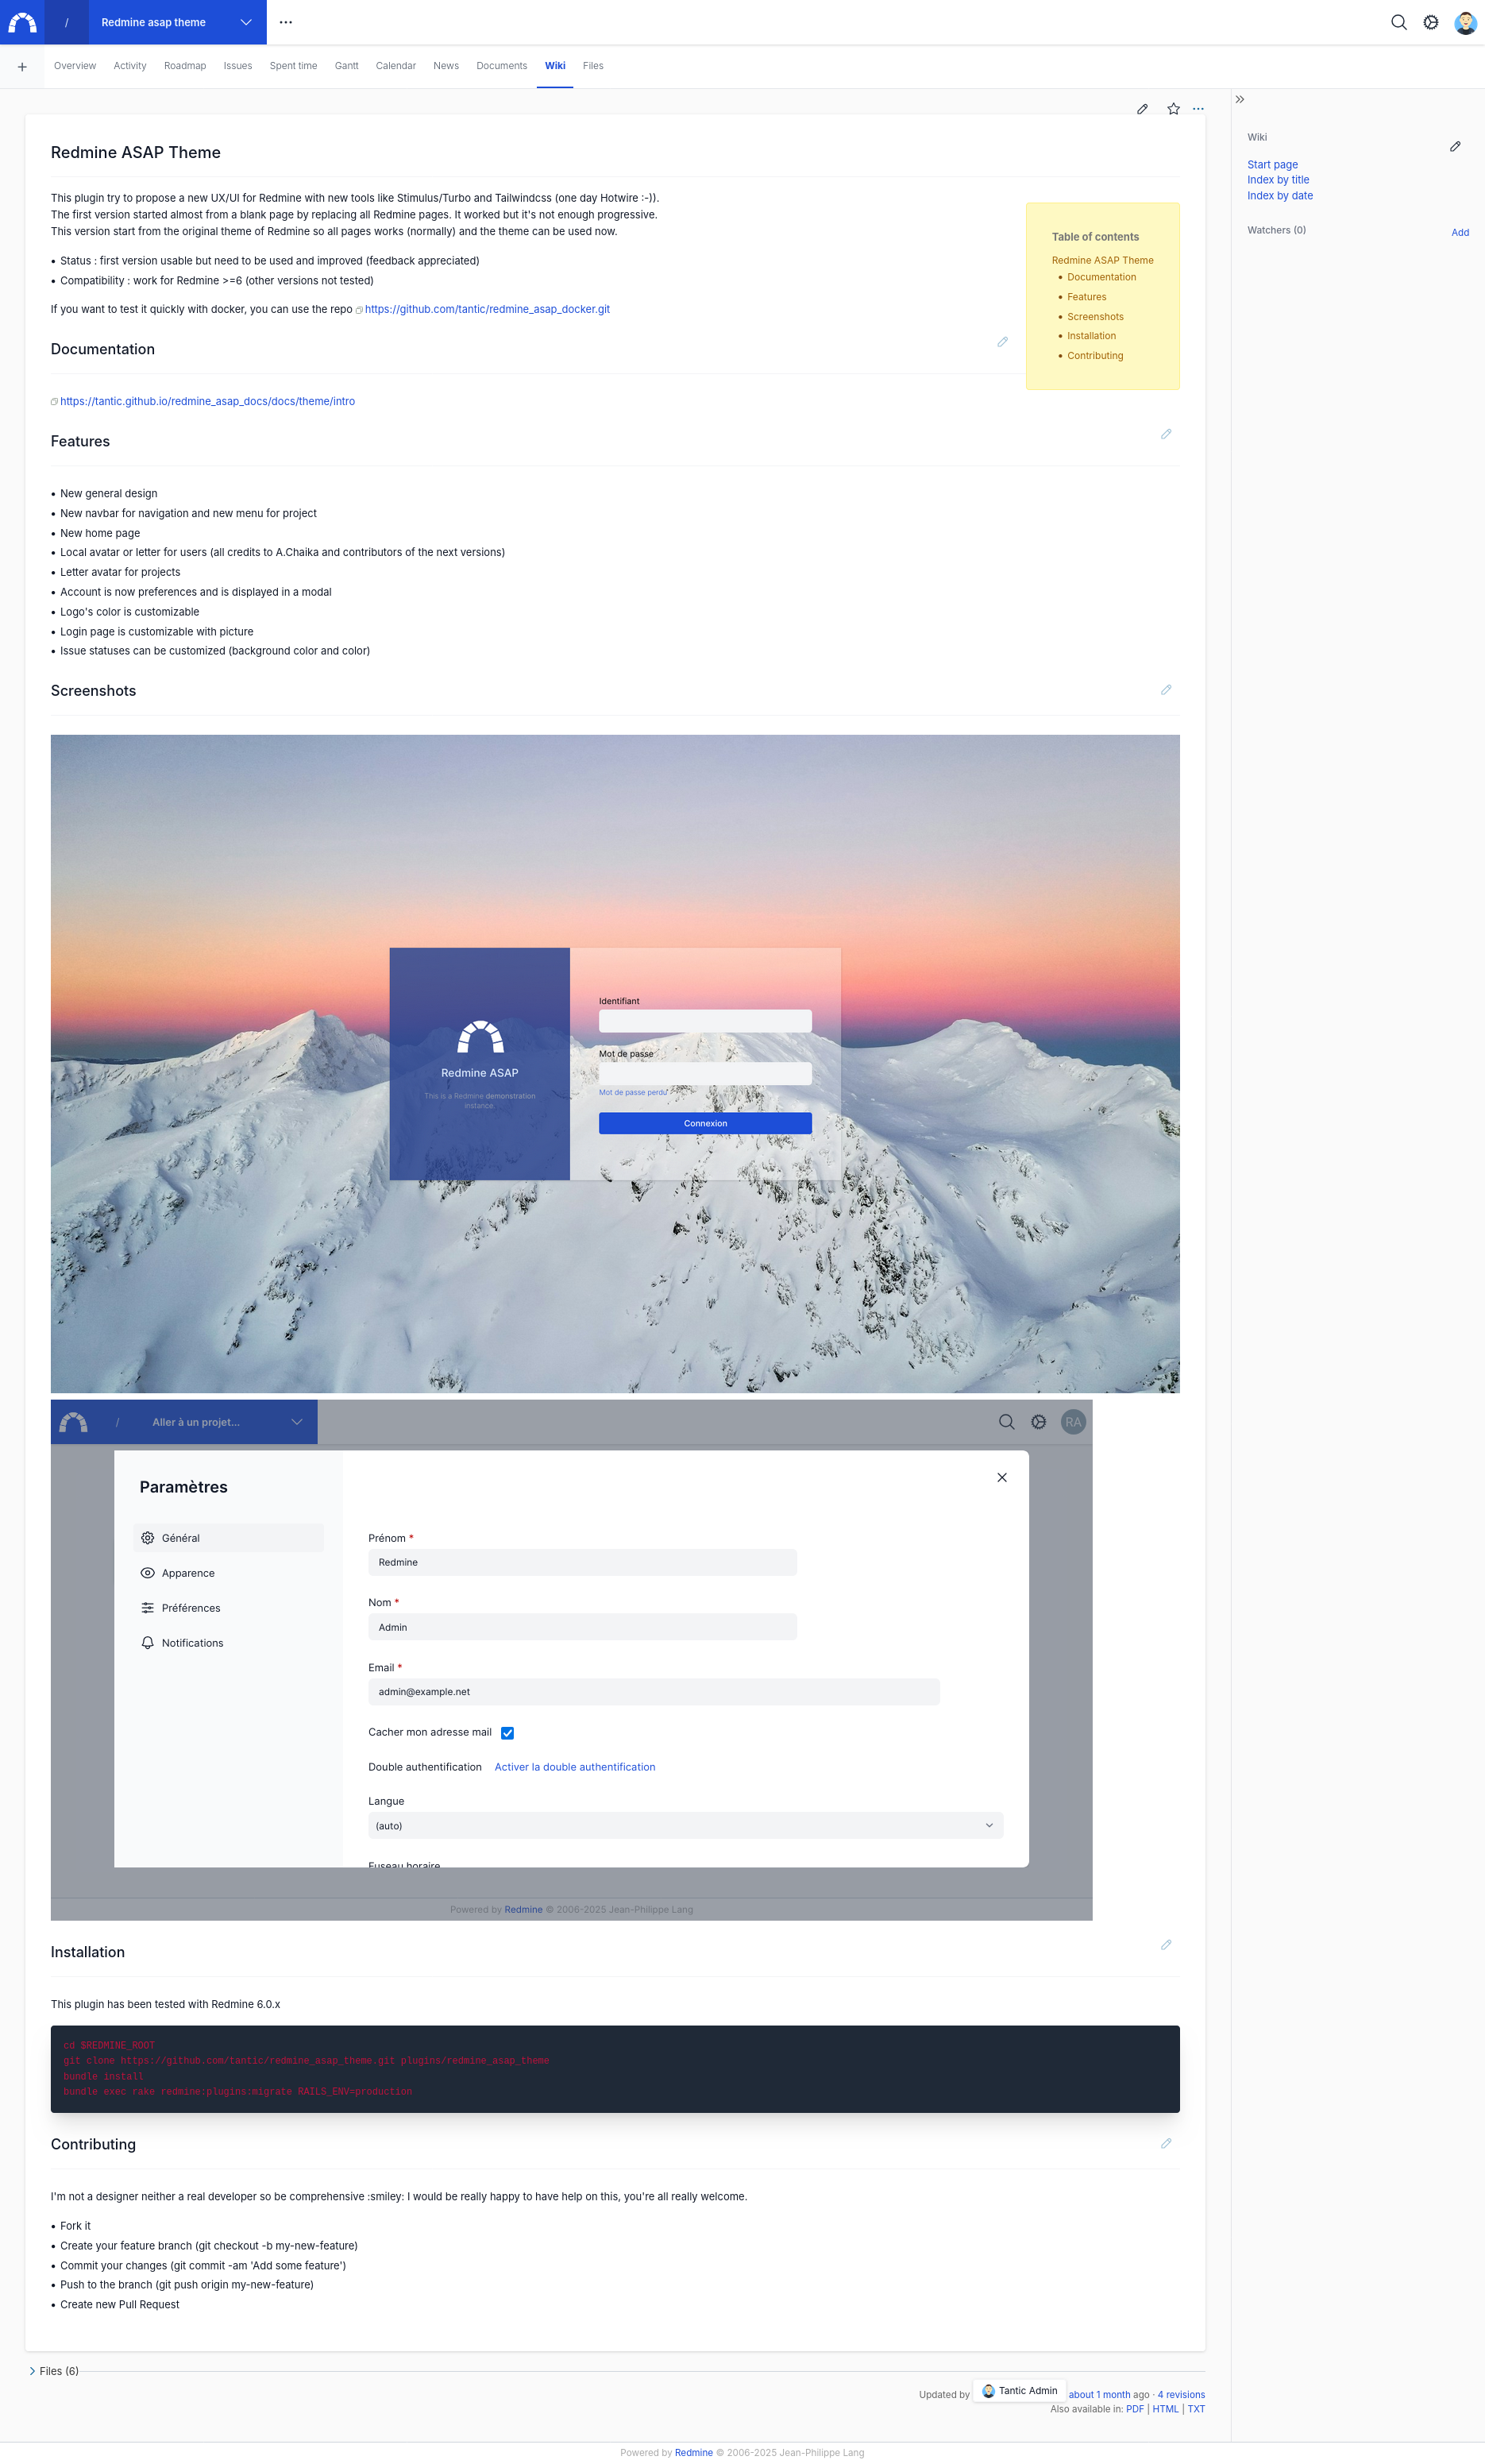The image size is (1485, 2464).
Task: Jump to Contributing in table of contents
Action: click(1095, 356)
